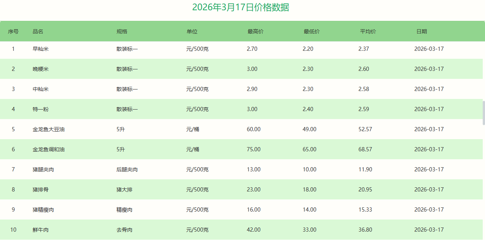The image size is (485, 240).
Task: Click the 品名 column header
Action: point(38,31)
